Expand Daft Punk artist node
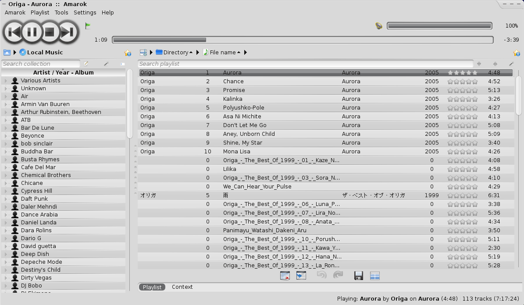The width and height of the screenshot is (524, 305). 6,199
